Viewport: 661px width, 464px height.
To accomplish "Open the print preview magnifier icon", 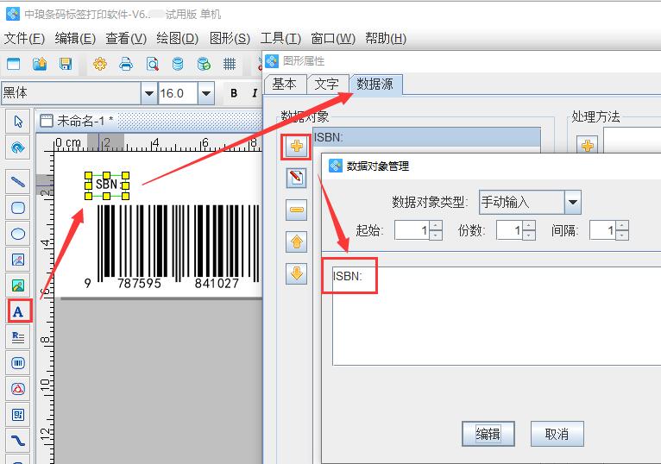I will point(152,64).
